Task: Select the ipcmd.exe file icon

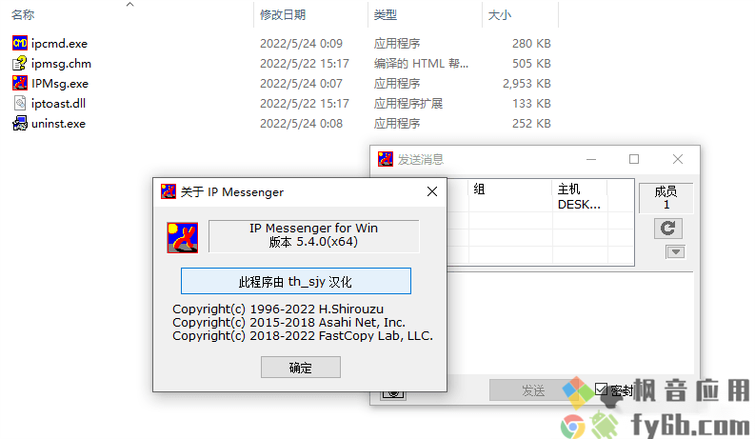Action: [x=20, y=43]
